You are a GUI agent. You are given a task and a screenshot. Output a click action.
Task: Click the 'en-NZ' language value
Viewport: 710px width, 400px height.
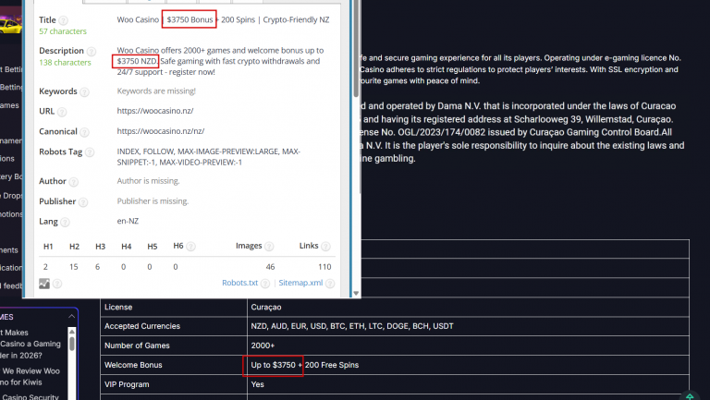point(128,222)
